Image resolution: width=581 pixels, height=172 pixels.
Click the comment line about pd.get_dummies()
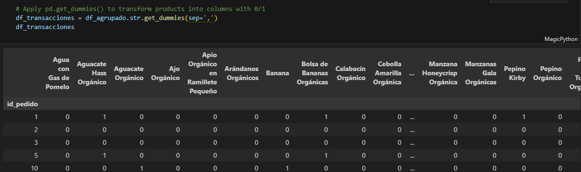pyautogui.click(x=140, y=9)
